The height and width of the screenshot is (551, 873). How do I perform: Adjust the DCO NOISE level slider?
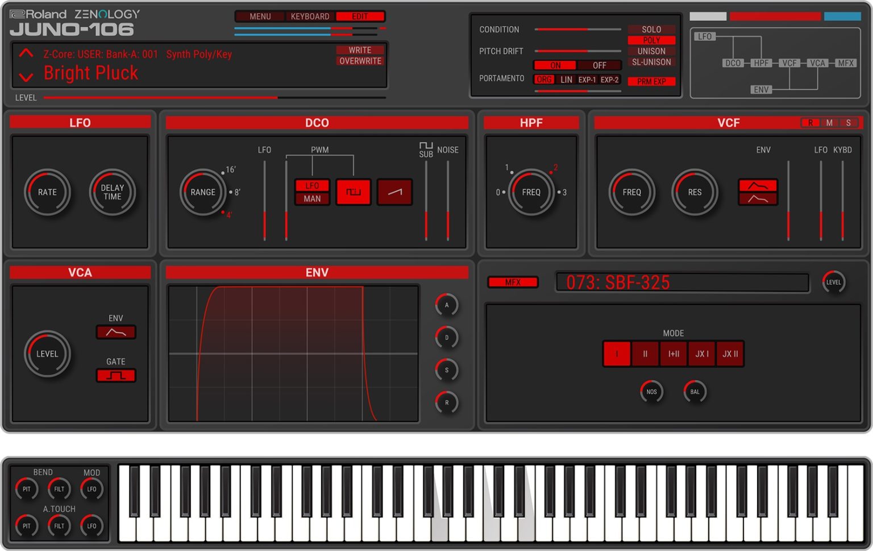pyautogui.click(x=448, y=200)
